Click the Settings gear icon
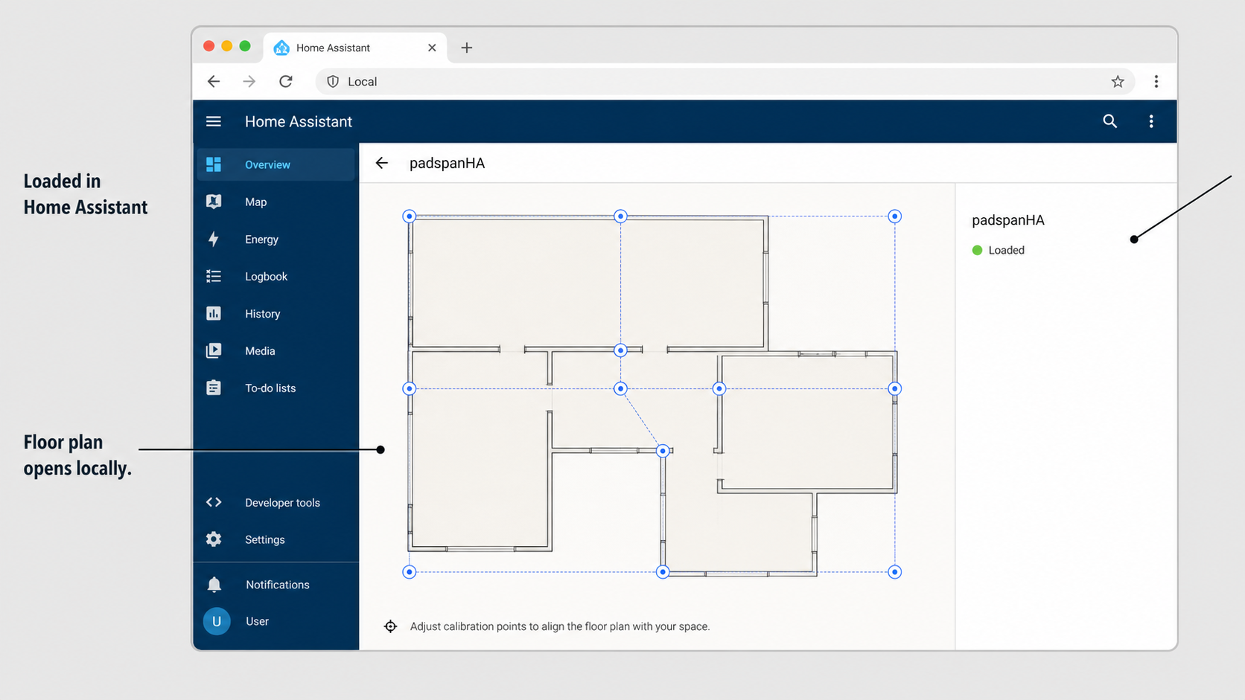1245x700 pixels. coord(214,539)
